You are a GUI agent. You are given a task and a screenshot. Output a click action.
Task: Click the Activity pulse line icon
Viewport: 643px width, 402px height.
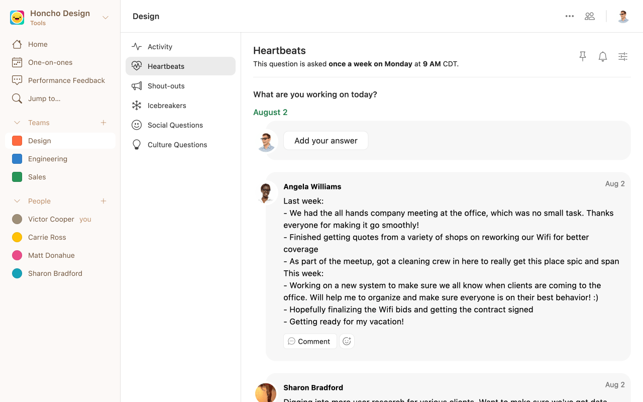pos(137,47)
